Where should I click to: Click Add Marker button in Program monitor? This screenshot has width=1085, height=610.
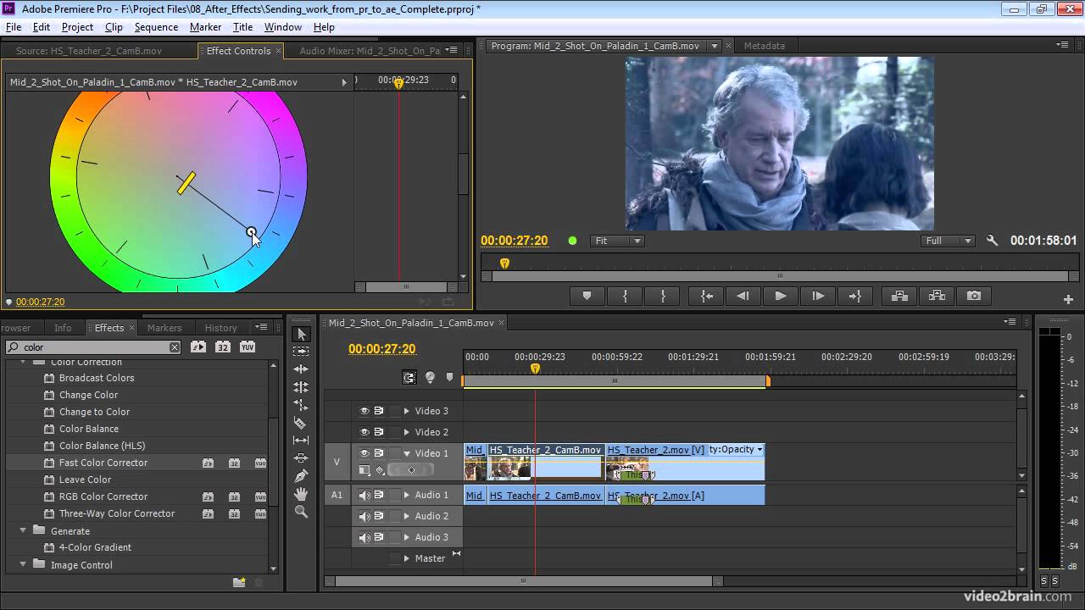(587, 296)
